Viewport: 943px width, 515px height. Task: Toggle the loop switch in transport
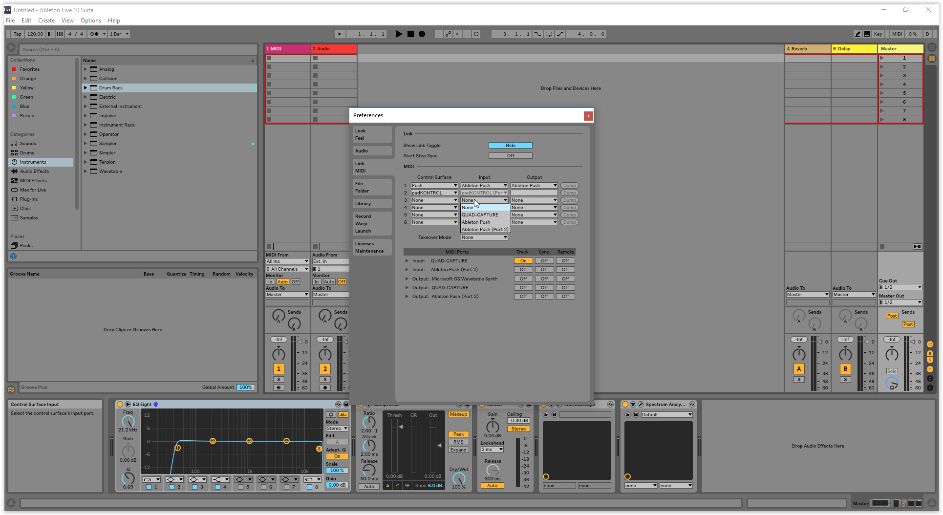[549, 34]
